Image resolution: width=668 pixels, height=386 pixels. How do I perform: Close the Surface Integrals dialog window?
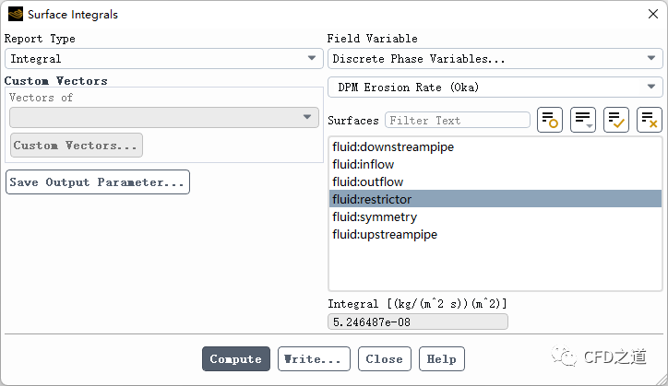click(x=651, y=14)
